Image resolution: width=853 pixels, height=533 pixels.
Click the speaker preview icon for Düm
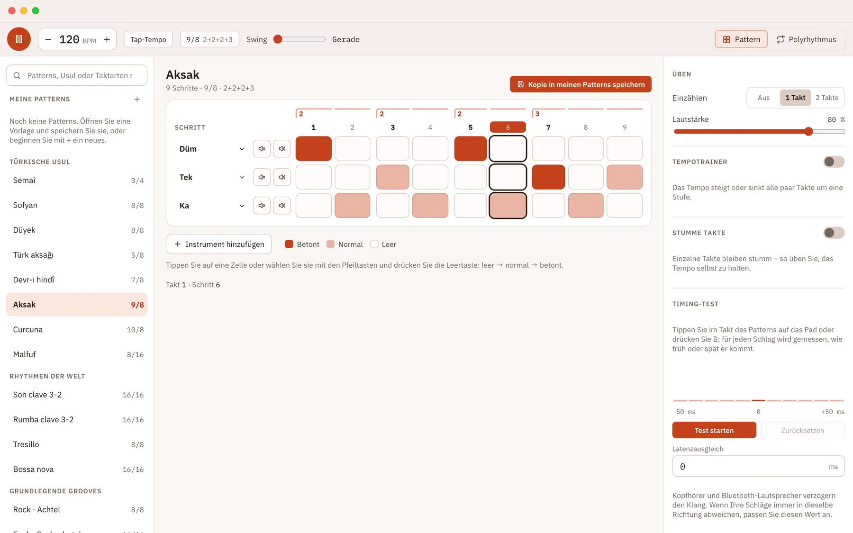point(282,149)
